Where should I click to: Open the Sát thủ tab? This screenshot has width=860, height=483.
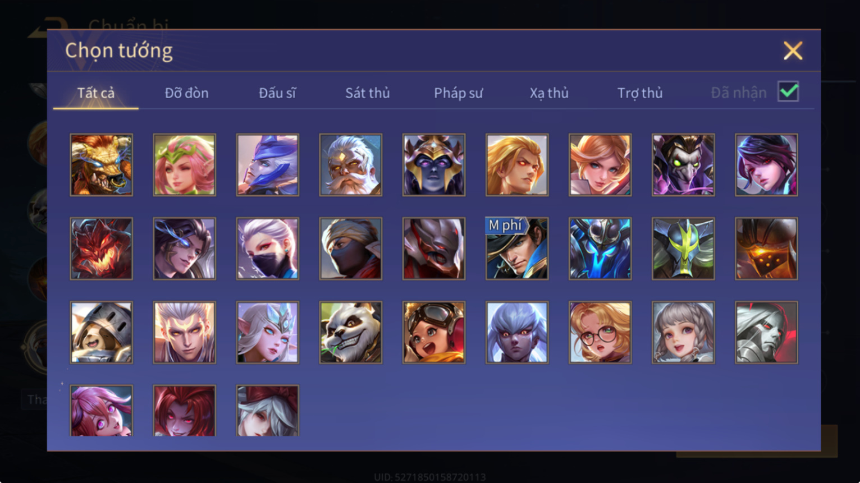tap(368, 93)
